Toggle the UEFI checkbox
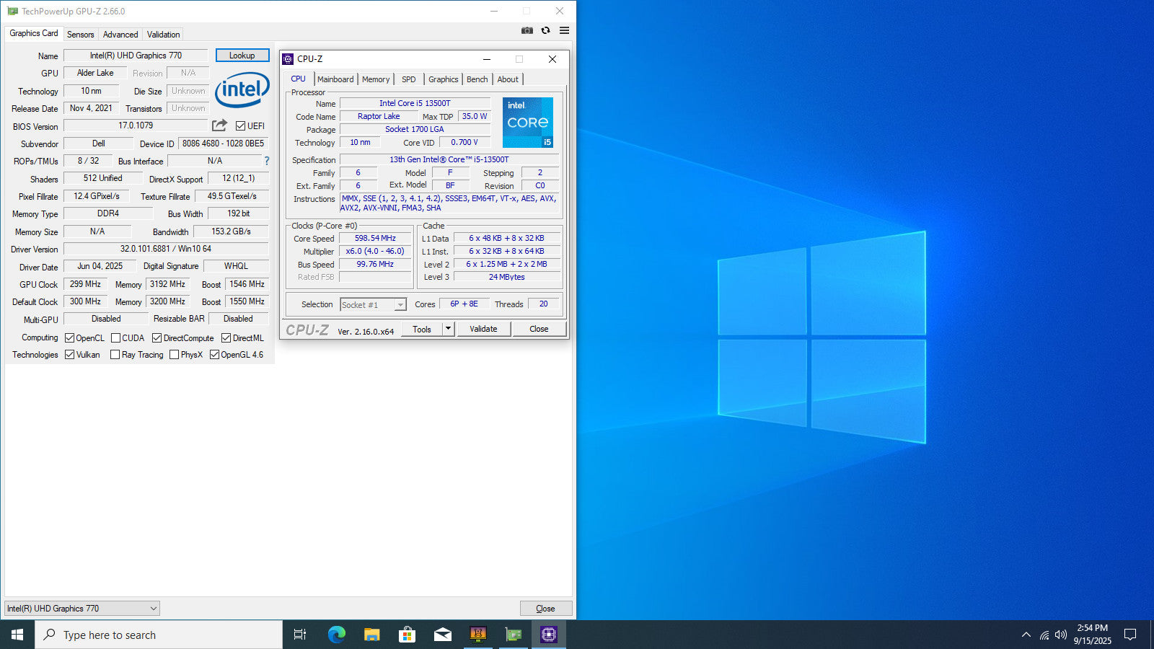This screenshot has width=1154, height=649. (241, 125)
